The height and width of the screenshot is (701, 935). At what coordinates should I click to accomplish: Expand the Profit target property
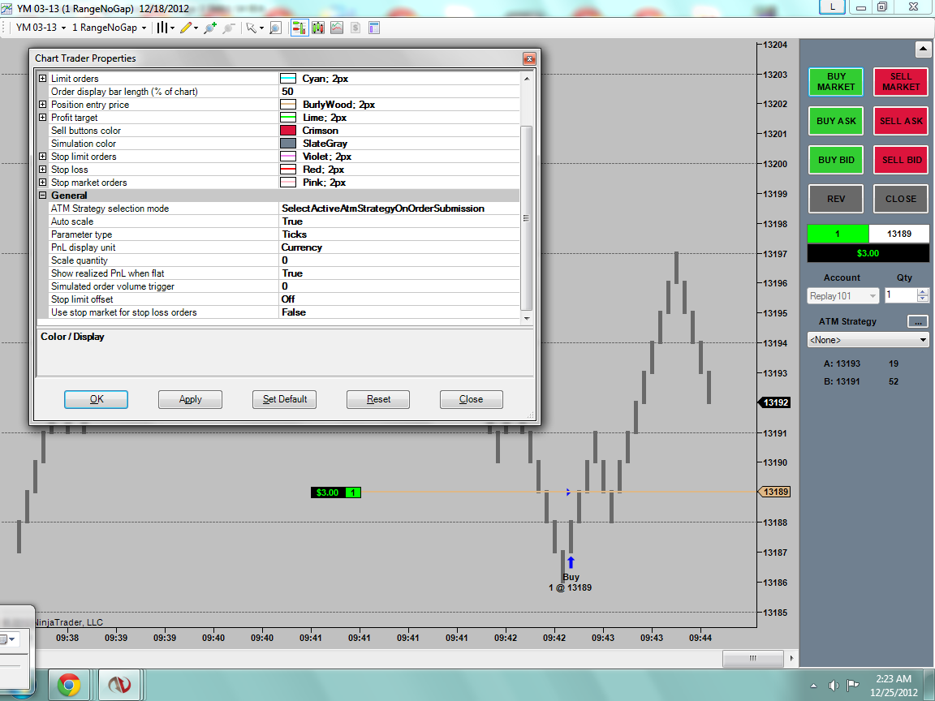[x=42, y=118]
